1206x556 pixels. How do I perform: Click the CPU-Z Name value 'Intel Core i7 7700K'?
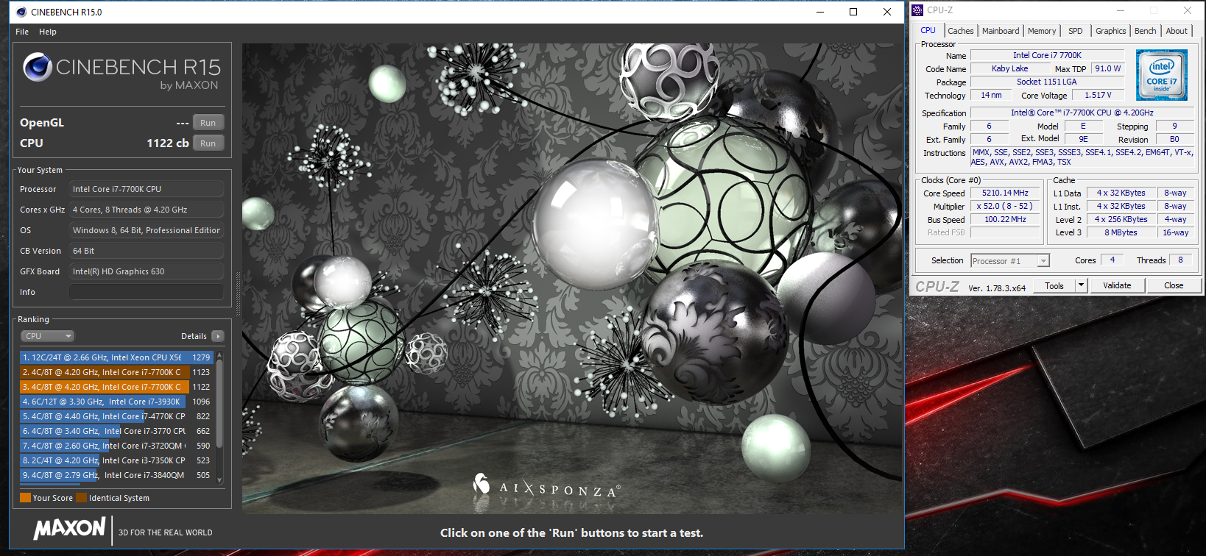(1047, 56)
